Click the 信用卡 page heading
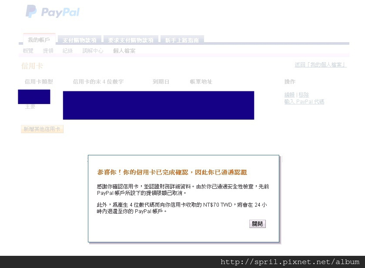The height and width of the screenshot is (268, 365). point(32,66)
